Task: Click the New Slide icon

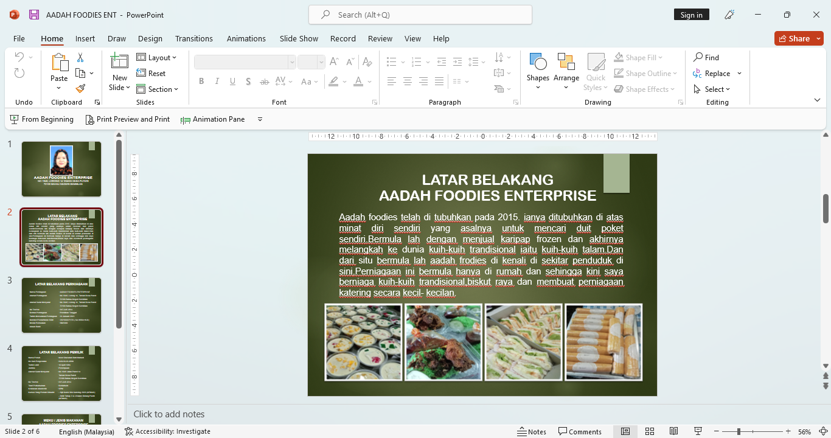Action: coord(119,62)
